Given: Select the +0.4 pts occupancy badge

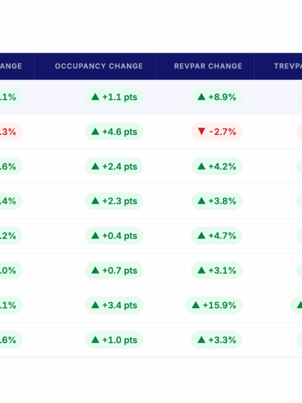Looking at the screenshot, I should 114,236.
